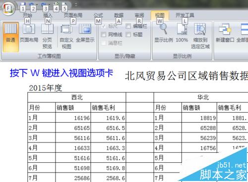Select the 视图 ribbon tab
The image size is (248, 182).
[160, 15]
